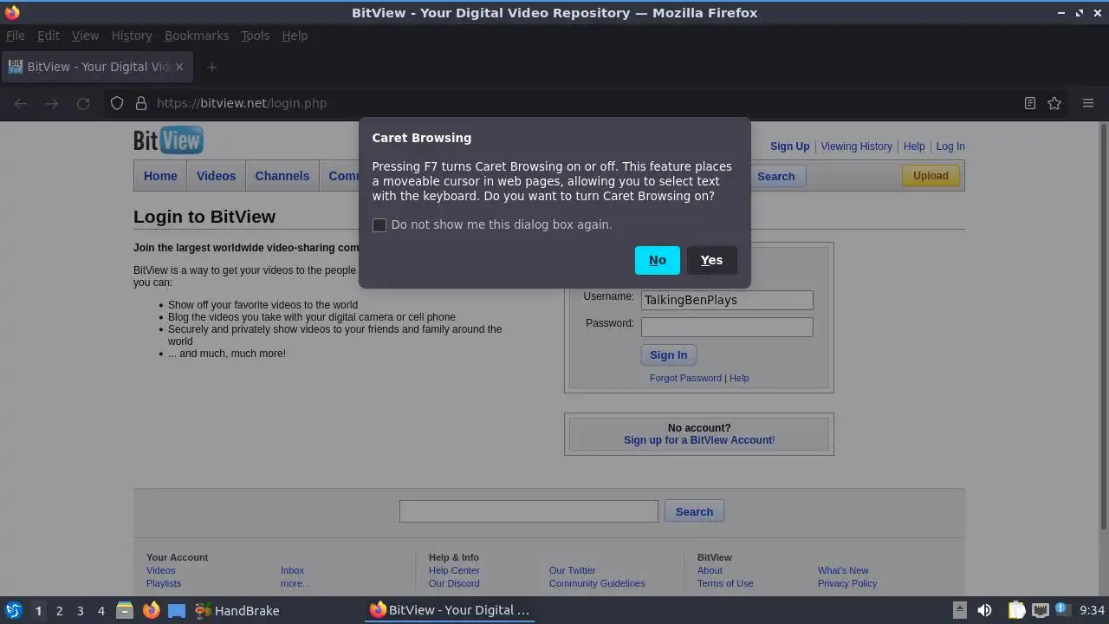Click the Forgot Password link

tap(685, 378)
